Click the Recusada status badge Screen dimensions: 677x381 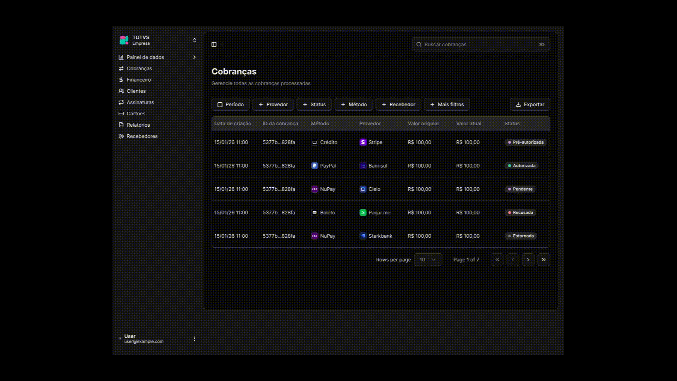(x=520, y=212)
